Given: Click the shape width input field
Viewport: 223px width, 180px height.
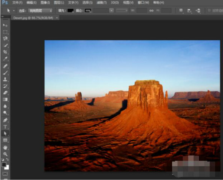Looking at the screenshot, I should tap(142, 10).
